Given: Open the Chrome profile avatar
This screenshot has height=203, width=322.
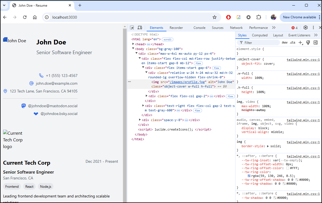Looking at the screenshot, I should (x=273, y=17).
